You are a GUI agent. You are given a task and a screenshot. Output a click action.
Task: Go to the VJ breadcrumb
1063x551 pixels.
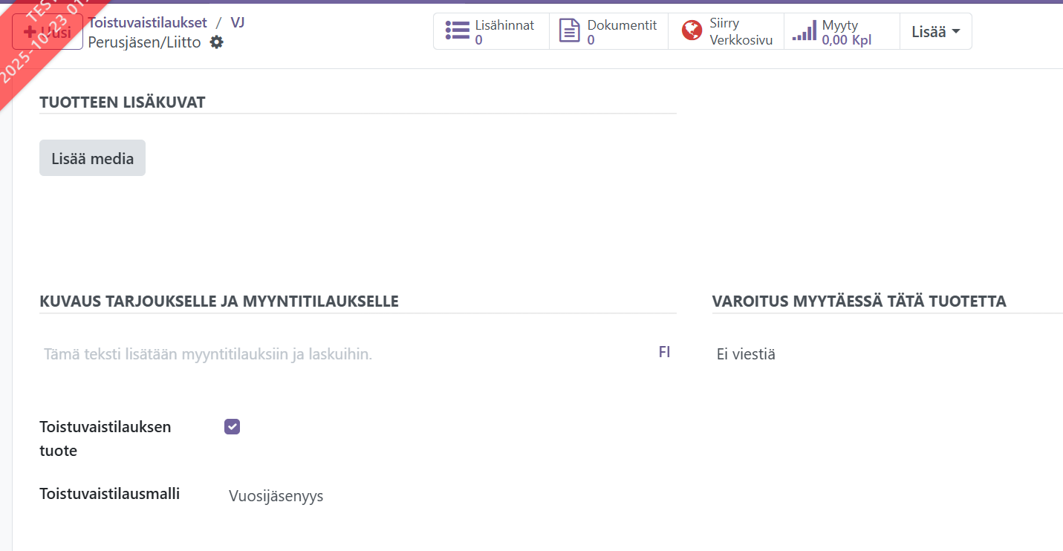click(x=238, y=22)
